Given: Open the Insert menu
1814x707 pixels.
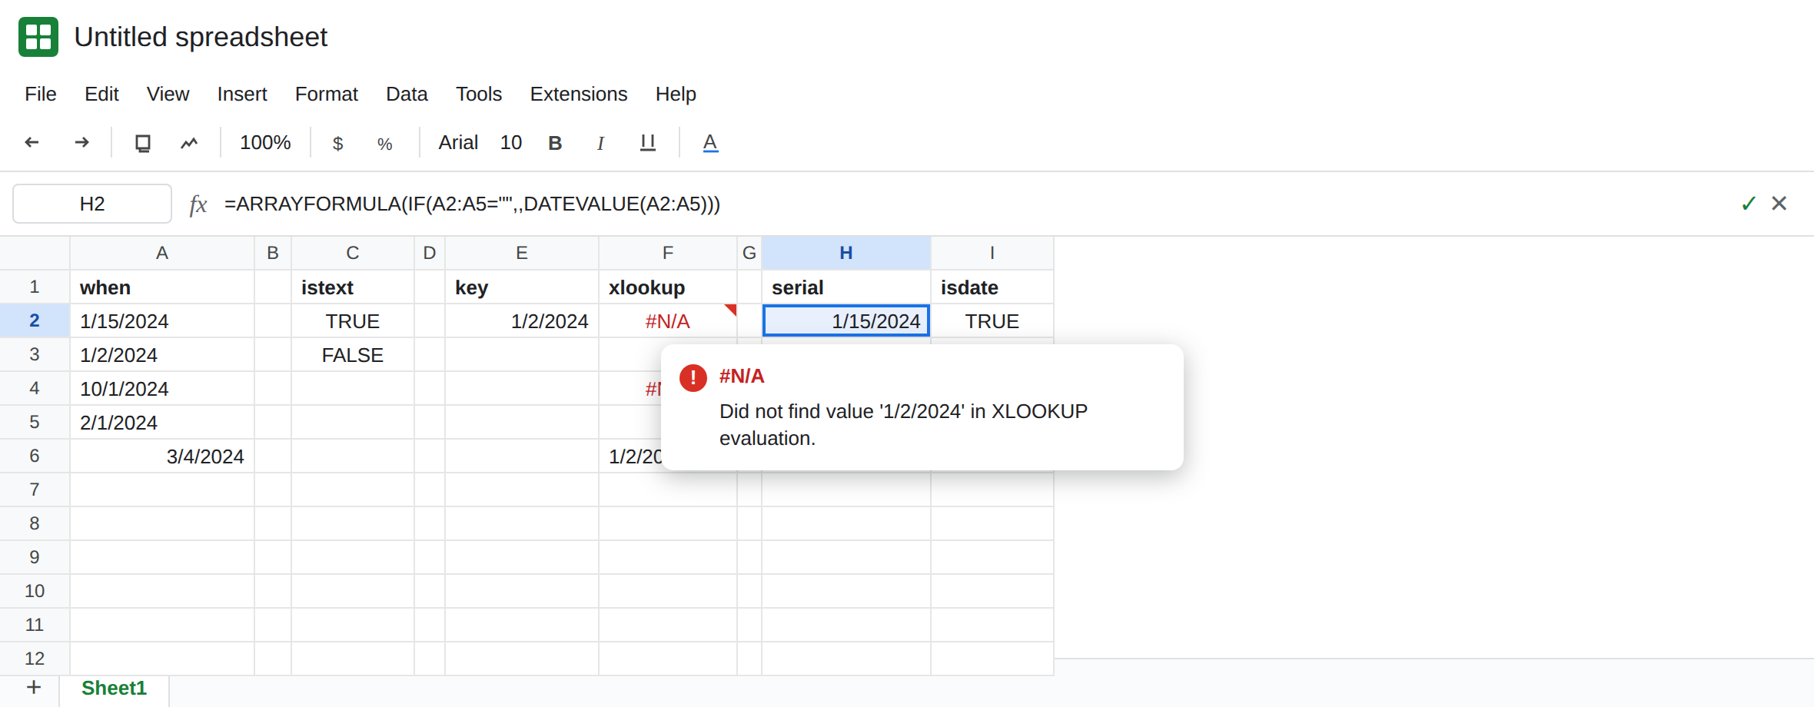Looking at the screenshot, I should [x=242, y=94].
